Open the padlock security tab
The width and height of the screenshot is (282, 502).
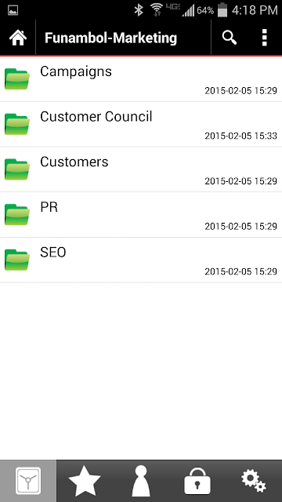197,481
